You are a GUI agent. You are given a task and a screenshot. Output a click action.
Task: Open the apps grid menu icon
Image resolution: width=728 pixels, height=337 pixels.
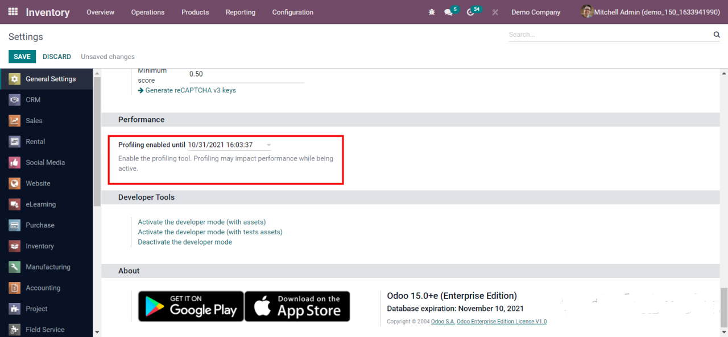[x=13, y=12]
